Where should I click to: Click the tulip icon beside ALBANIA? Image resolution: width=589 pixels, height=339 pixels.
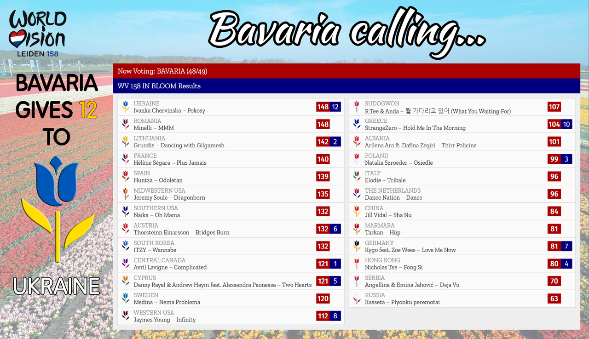click(357, 142)
